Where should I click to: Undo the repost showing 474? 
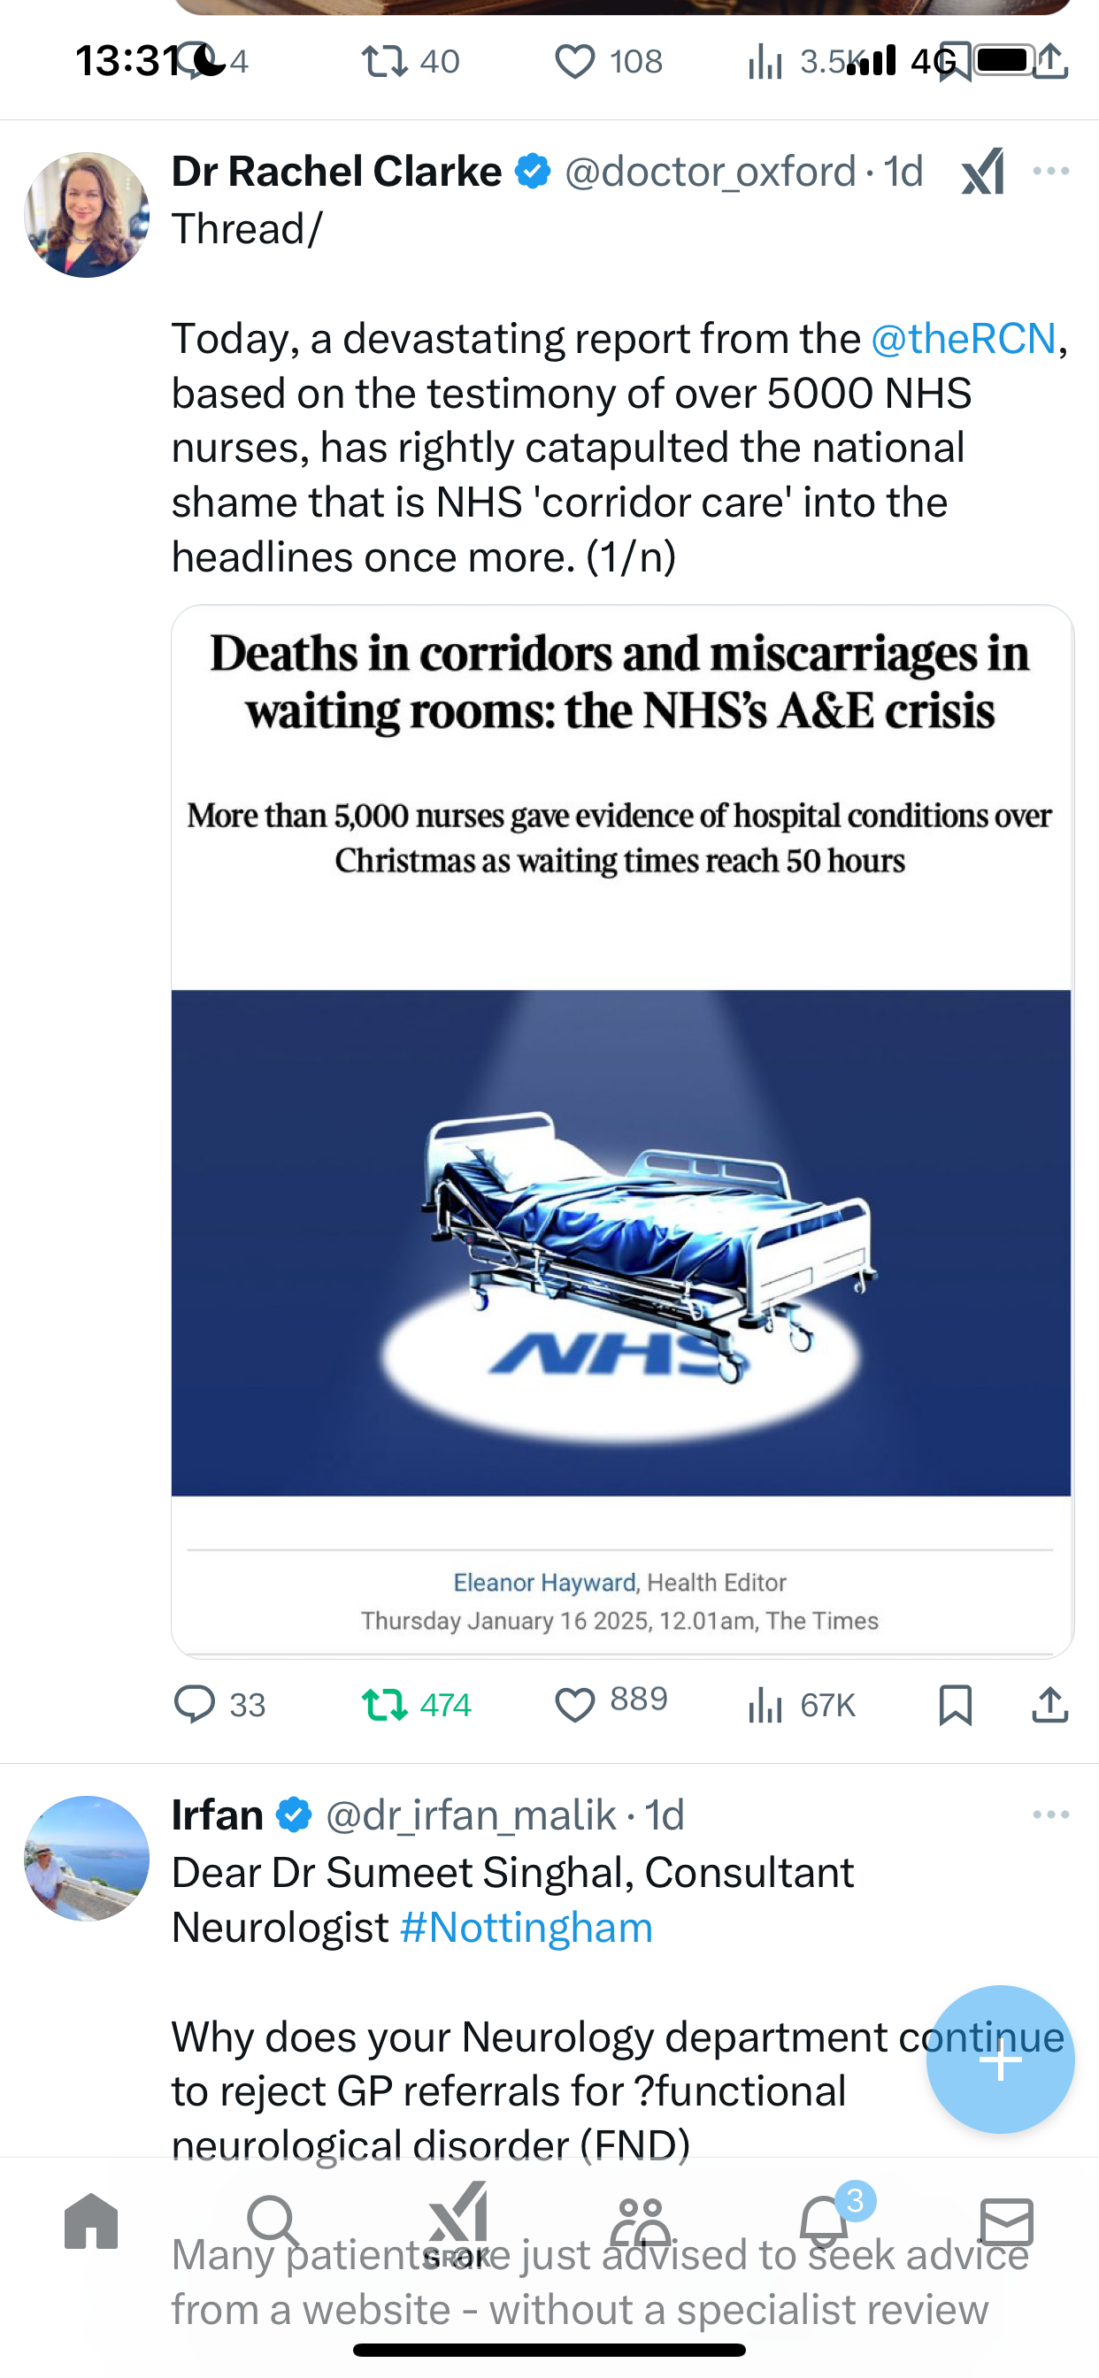(x=416, y=1704)
